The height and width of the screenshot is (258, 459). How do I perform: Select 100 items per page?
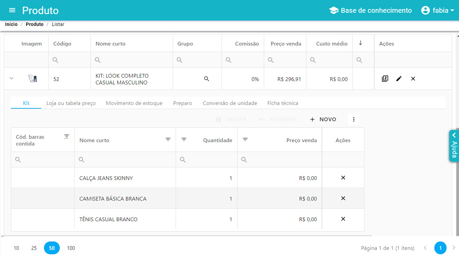coord(71,248)
